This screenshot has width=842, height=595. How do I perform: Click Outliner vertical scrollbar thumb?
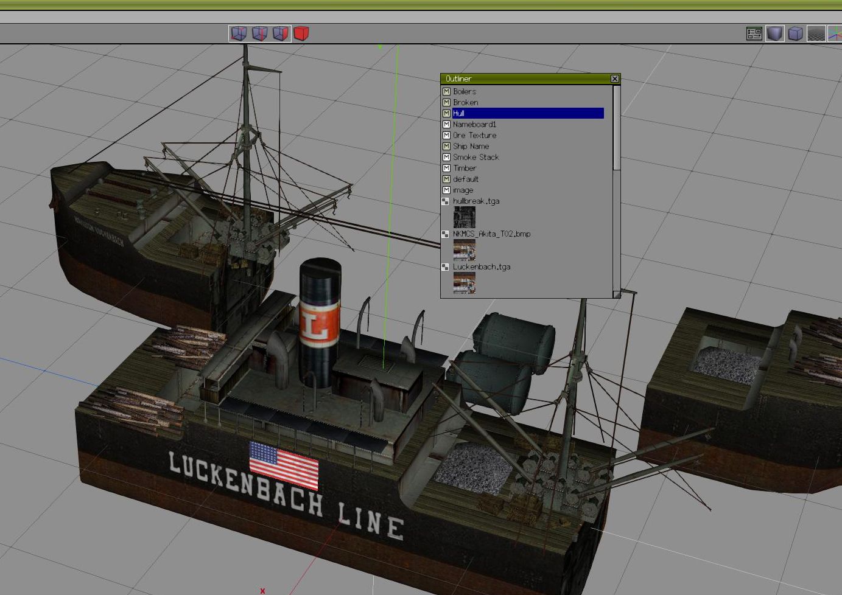click(x=616, y=127)
